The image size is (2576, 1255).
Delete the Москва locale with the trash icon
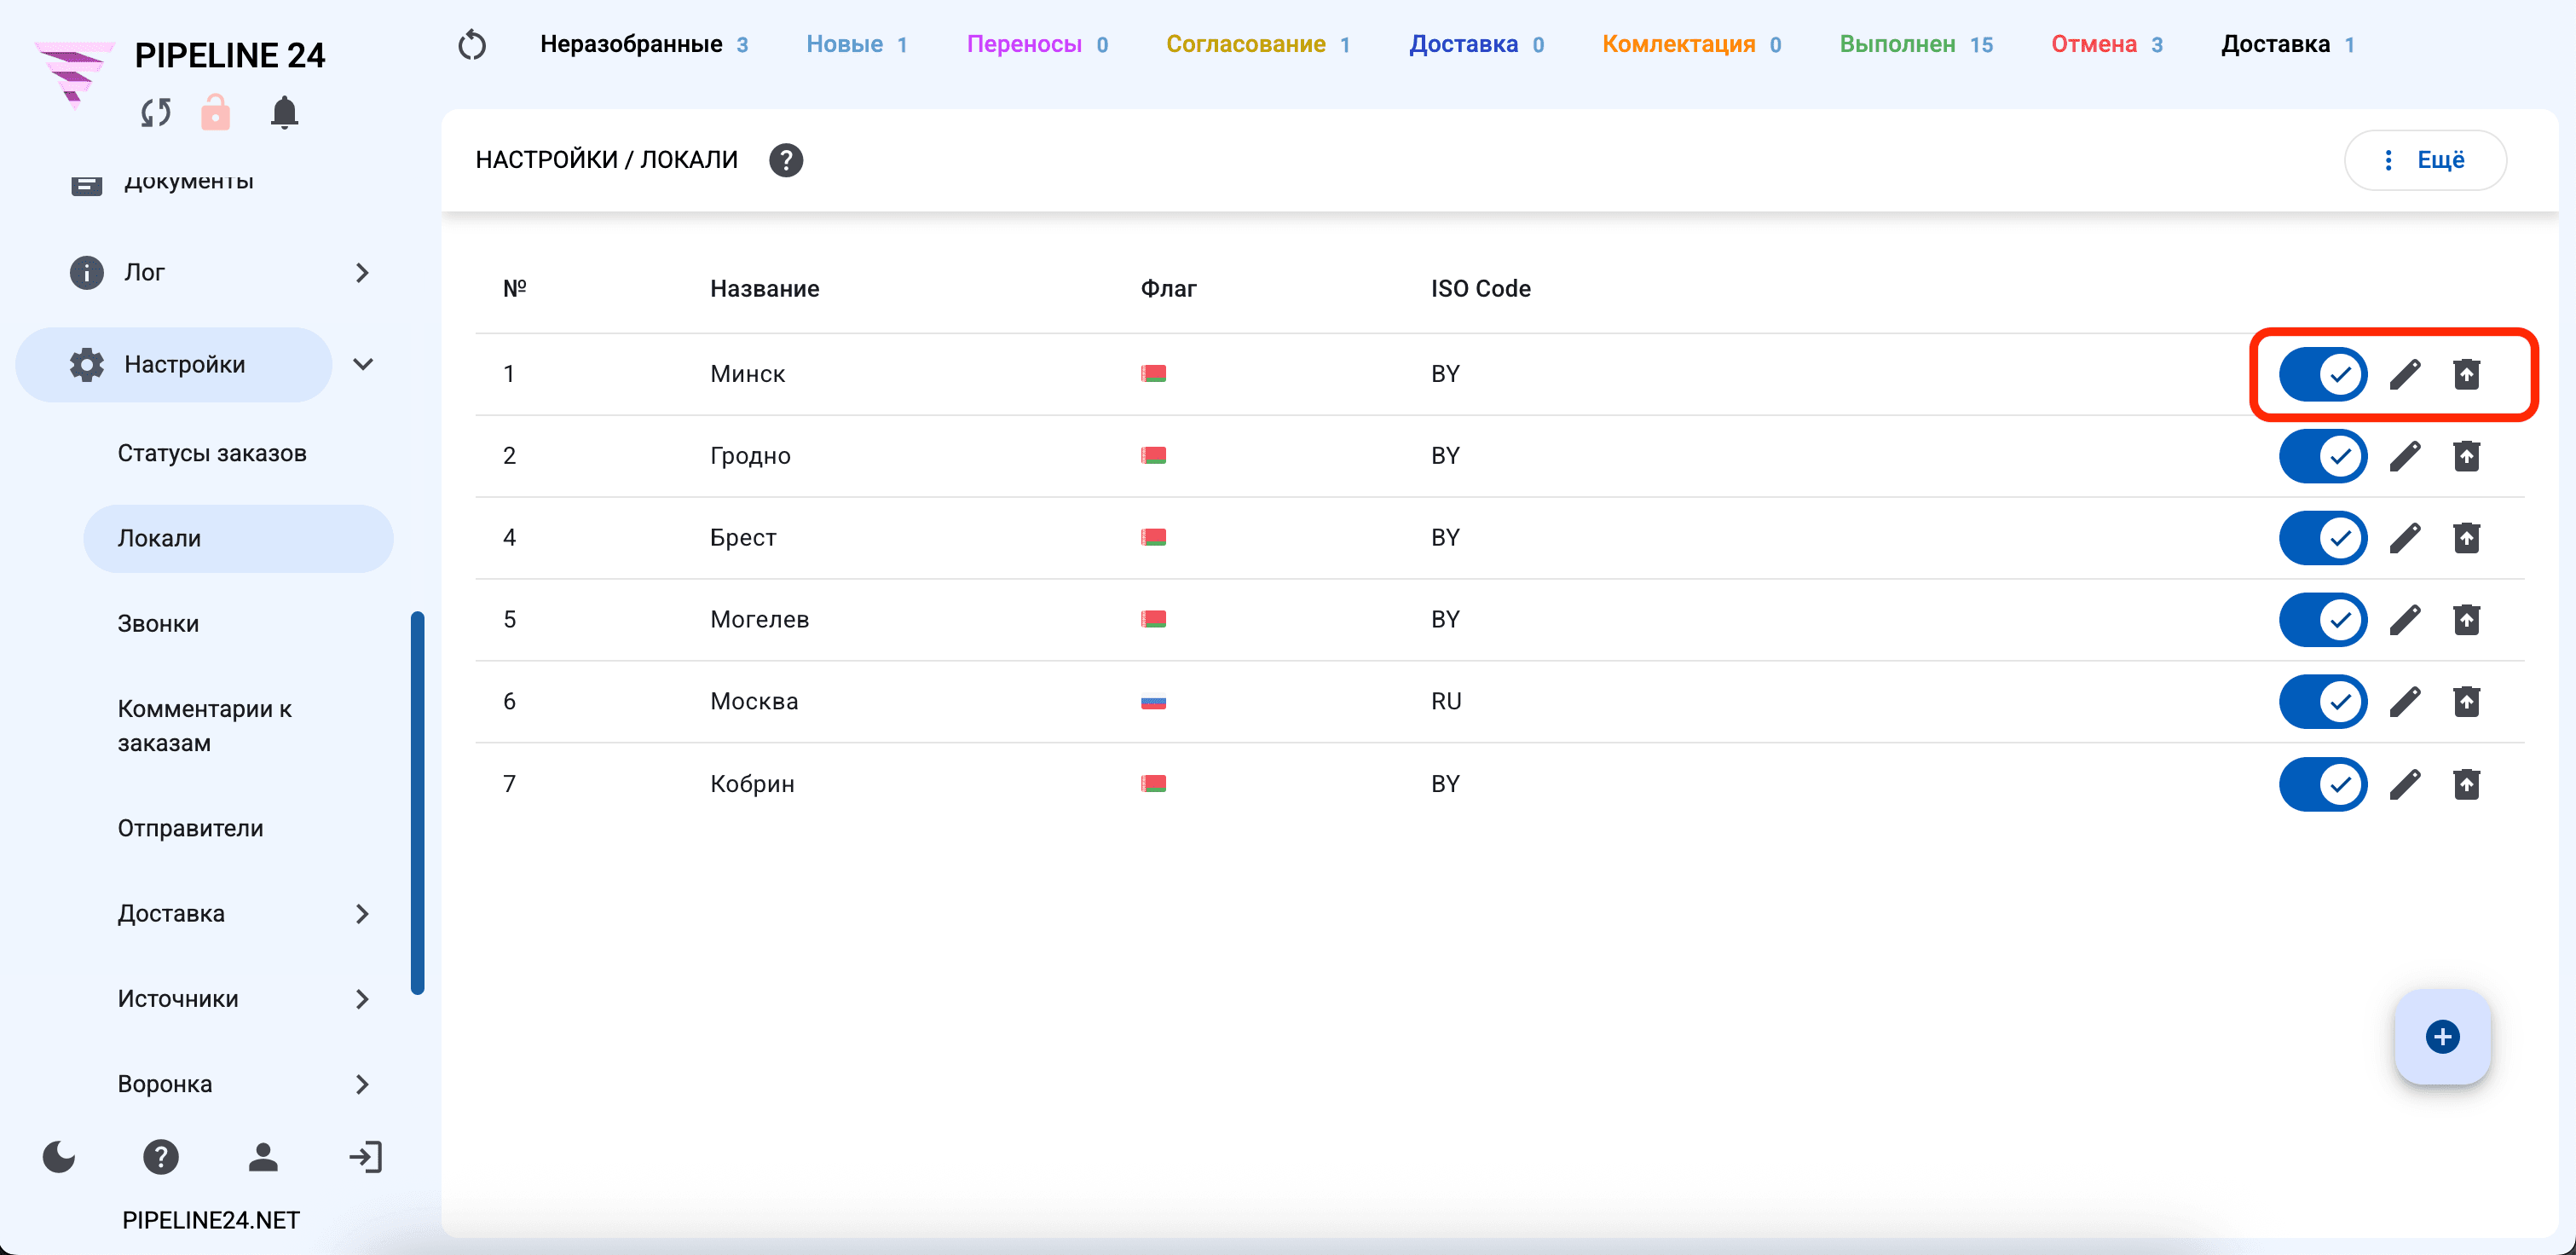2466,702
